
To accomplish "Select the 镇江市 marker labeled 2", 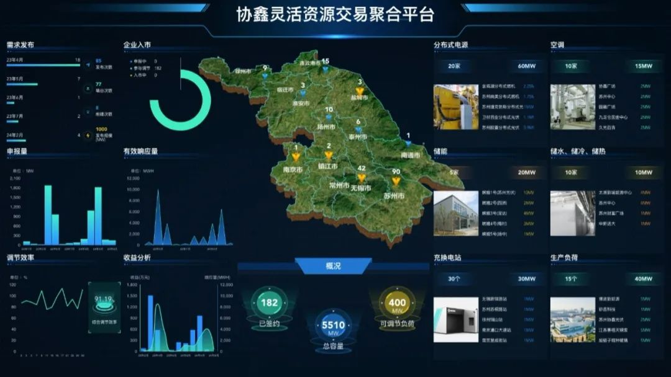I will click(x=328, y=155).
